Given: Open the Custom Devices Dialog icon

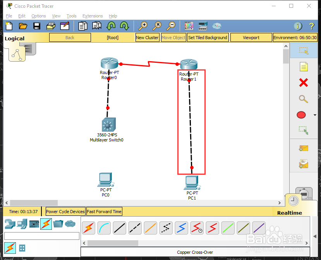Looking at the screenshot, I should pyautogui.click(x=203, y=26).
